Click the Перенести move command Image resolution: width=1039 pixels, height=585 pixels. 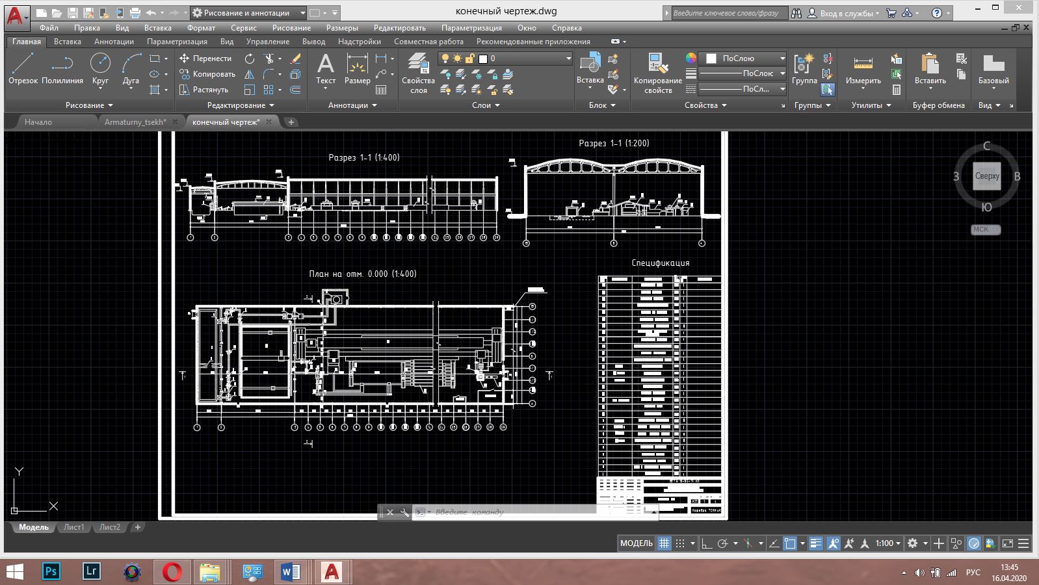(x=205, y=58)
